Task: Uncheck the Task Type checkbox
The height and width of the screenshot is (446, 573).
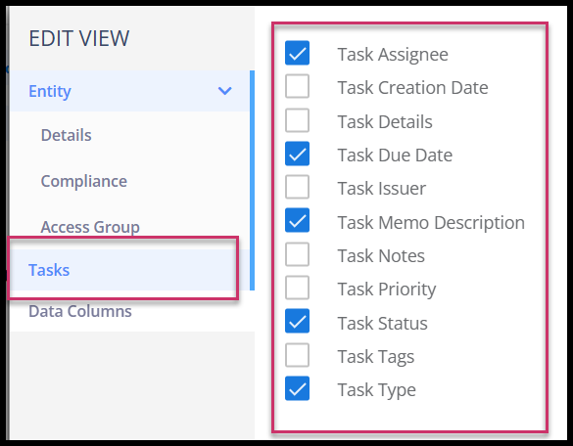Action: (x=297, y=388)
